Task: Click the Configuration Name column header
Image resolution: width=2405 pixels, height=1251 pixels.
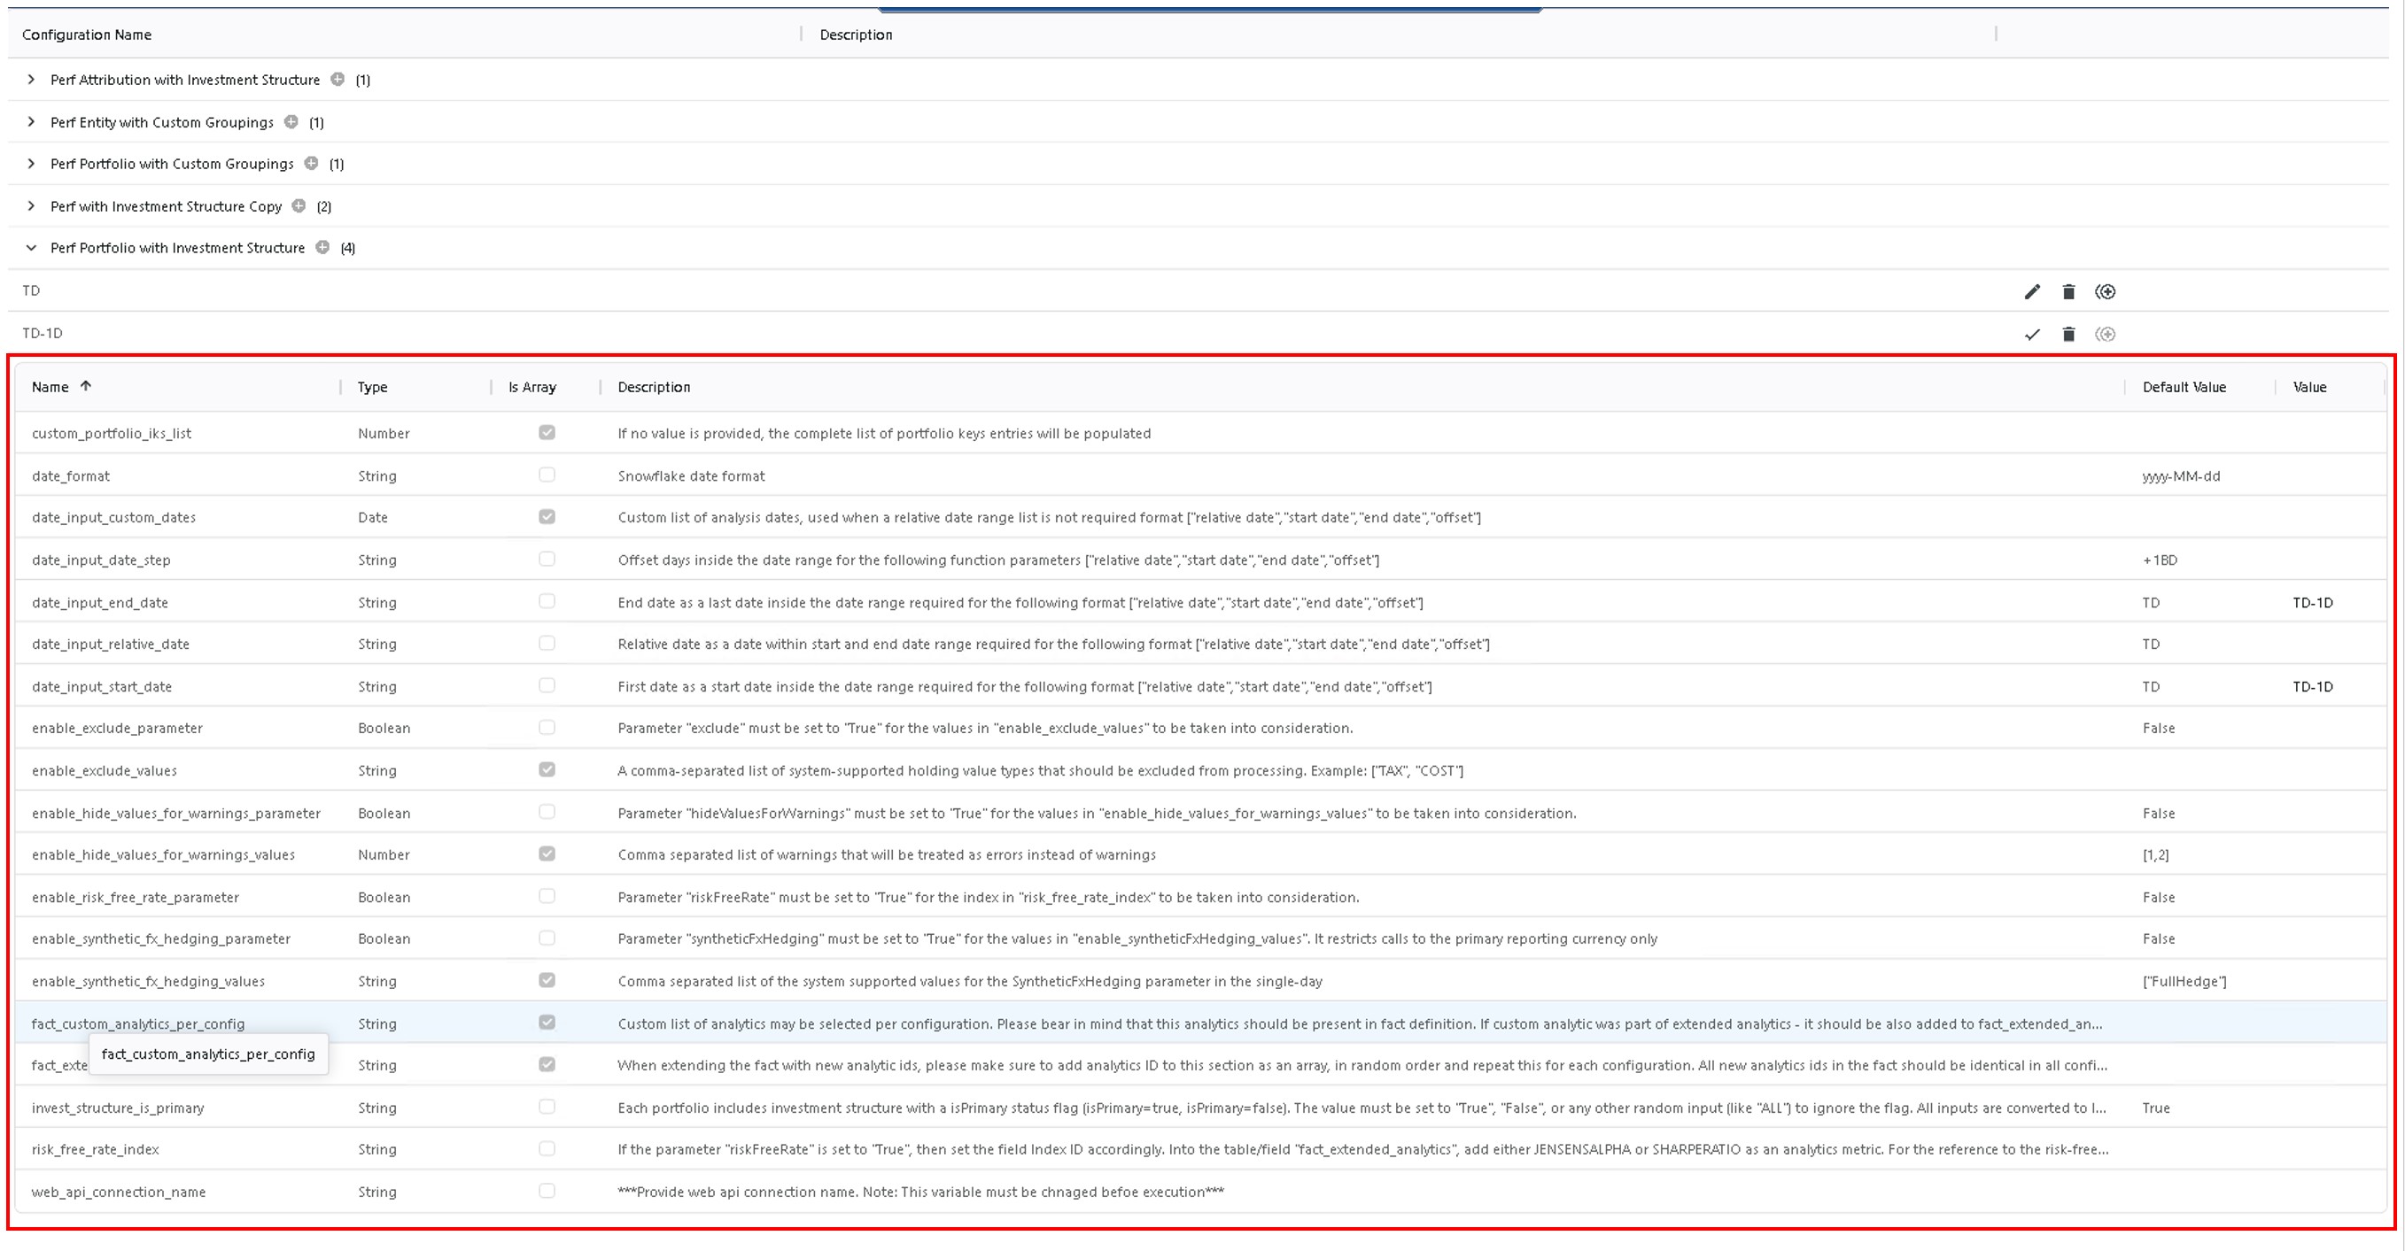Action: coord(86,35)
